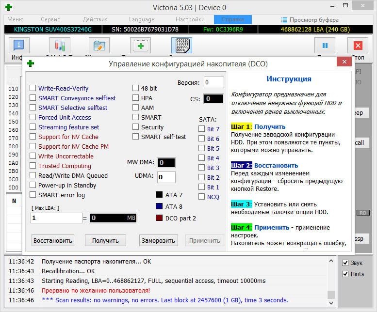377x312 pixels.
Task: Click the blue Pause toolbar button
Action: pos(325,46)
